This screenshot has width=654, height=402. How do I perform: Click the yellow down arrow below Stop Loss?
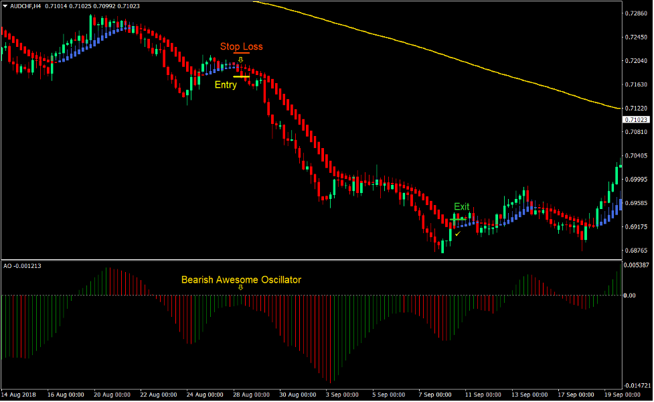tap(241, 60)
